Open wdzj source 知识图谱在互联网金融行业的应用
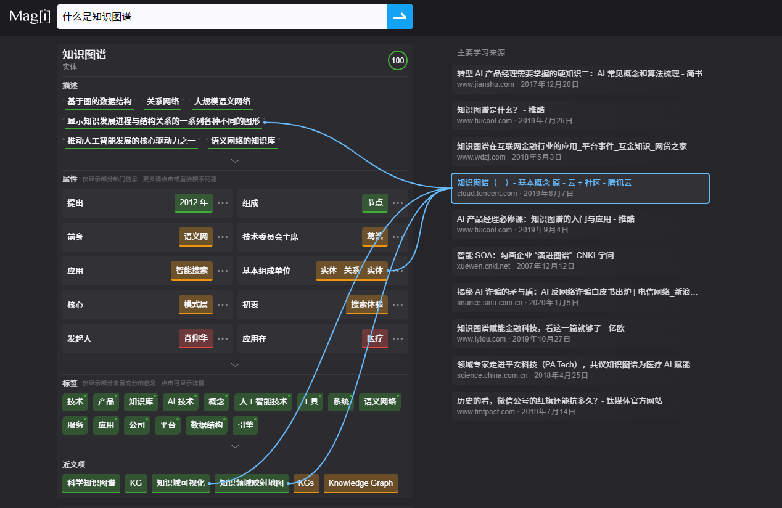 580,152
